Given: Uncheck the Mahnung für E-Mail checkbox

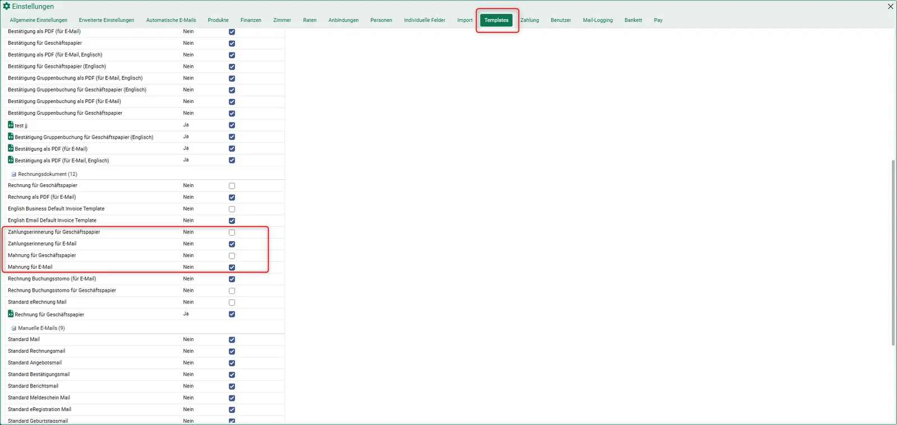Looking at the screenshot, I should click(232, 268).
